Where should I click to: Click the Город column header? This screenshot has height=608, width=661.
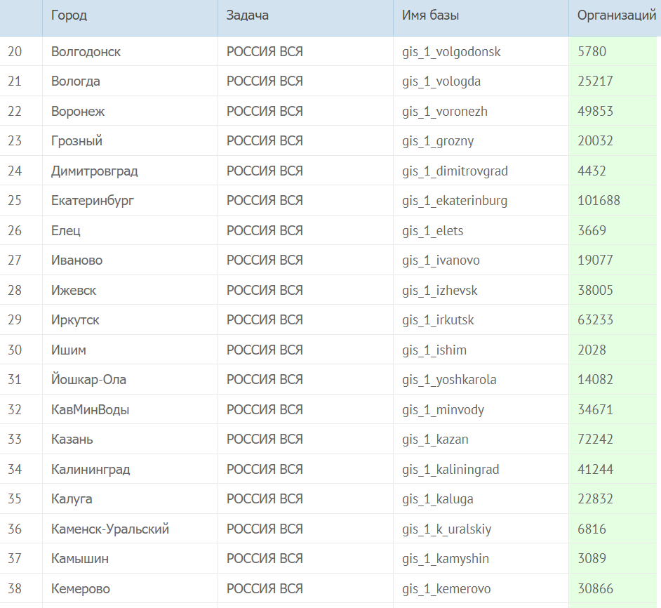(x=69, y=15)
